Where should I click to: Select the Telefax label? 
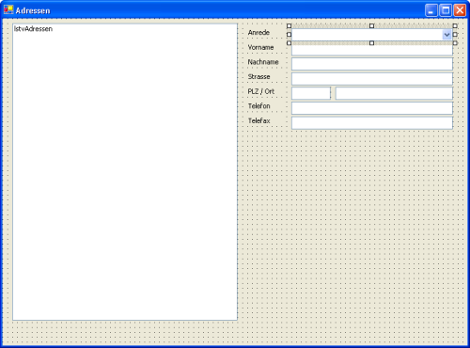pyautogui.click(x=258, y=120)
